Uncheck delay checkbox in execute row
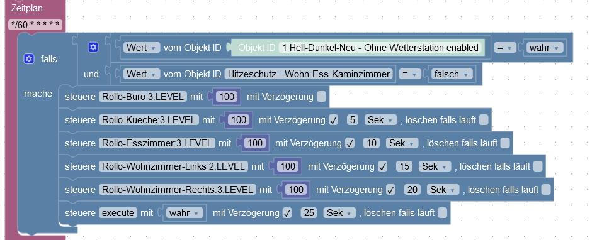The image size is (597, 240). coord(287,213)
